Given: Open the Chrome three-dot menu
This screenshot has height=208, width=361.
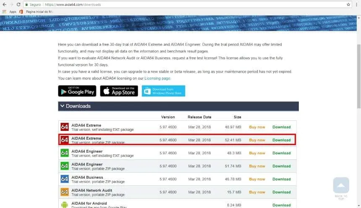Looking at the screenshot, I should (357, 4).
